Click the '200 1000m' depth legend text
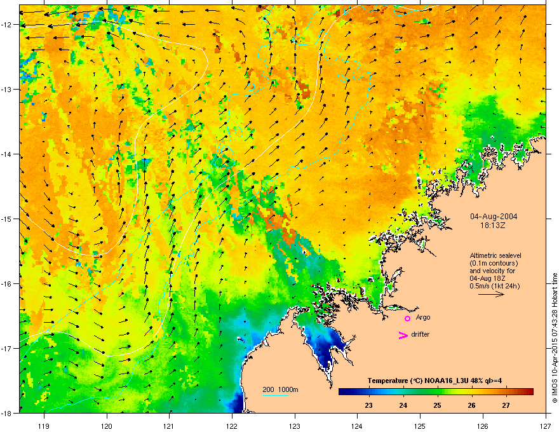The width and height of the screenshot is (559, 432). (x=280, y=389)
